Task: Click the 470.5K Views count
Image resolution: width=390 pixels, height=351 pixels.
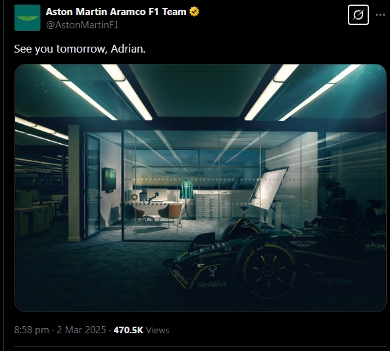Action: [141, 330]
